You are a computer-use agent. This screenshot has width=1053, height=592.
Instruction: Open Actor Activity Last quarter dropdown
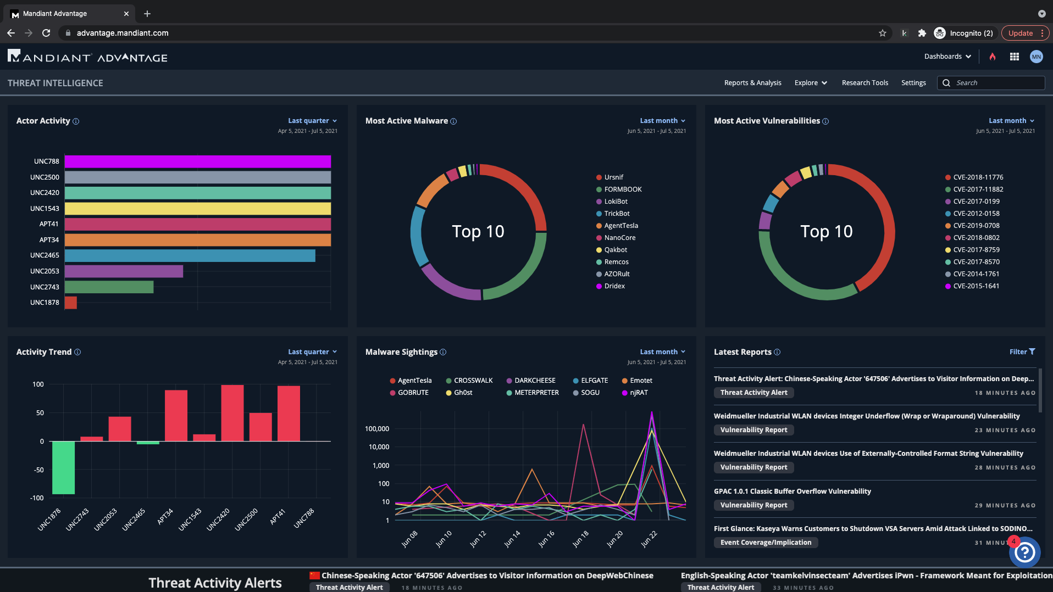click(x=312, y=121)
